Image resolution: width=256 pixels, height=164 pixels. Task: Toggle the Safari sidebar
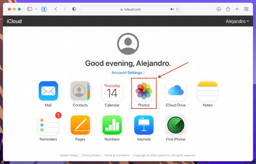coord(29,9)
